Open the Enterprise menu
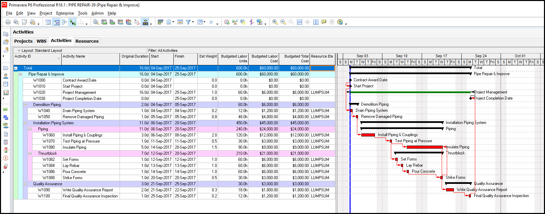 [x=65, y=13]
